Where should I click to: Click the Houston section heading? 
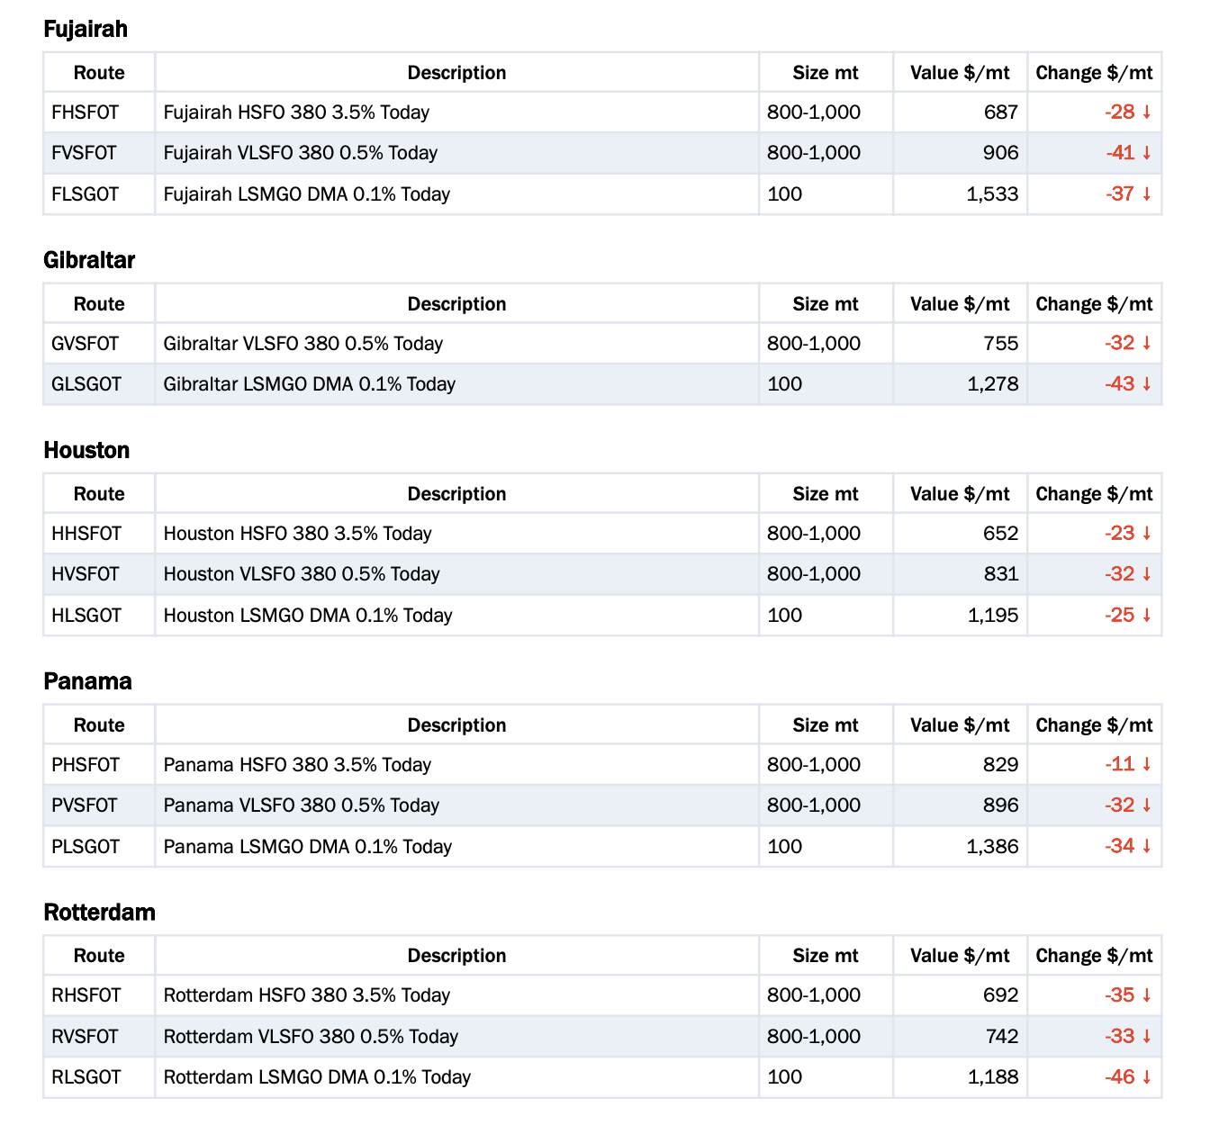click(86, 450)
